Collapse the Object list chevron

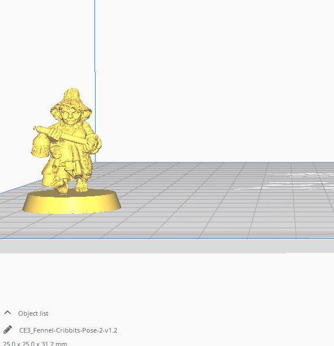click(x=8, y=313)
